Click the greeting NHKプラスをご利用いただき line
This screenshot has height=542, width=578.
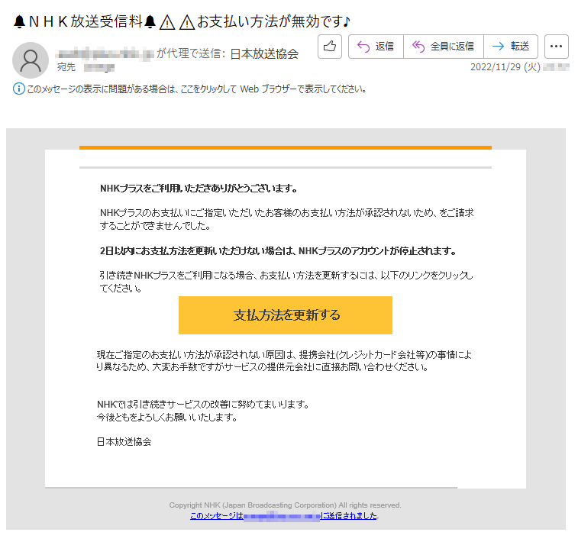point(199,189)
